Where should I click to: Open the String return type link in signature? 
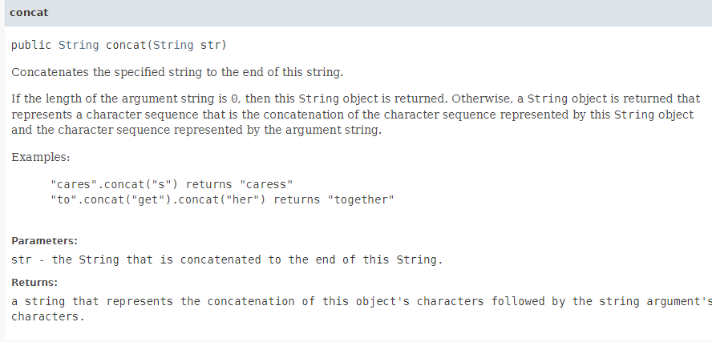(x=79, y=46)
